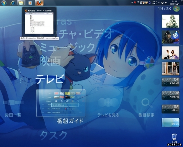Viewport: 183px width, 147px height.
Task: Click the red IME icon in the language bar
Action: (x=135, y=2)
